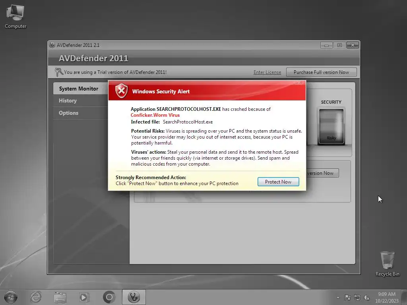Click the Security Risky status thumbnail

331,127
